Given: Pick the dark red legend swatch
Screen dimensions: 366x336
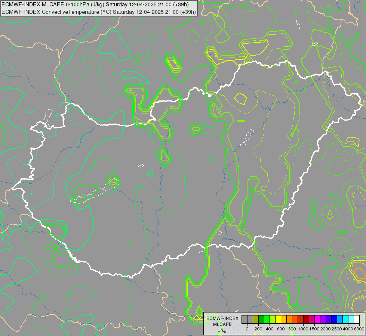Looking at the screenshot, I should [307, 320].
